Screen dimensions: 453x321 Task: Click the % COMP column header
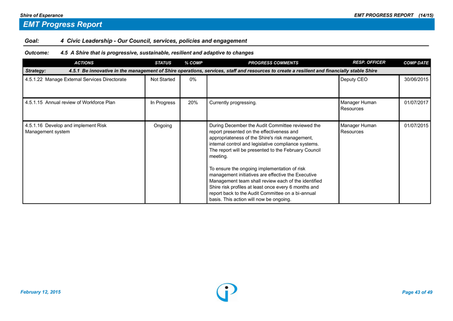[x=193, y=63]
